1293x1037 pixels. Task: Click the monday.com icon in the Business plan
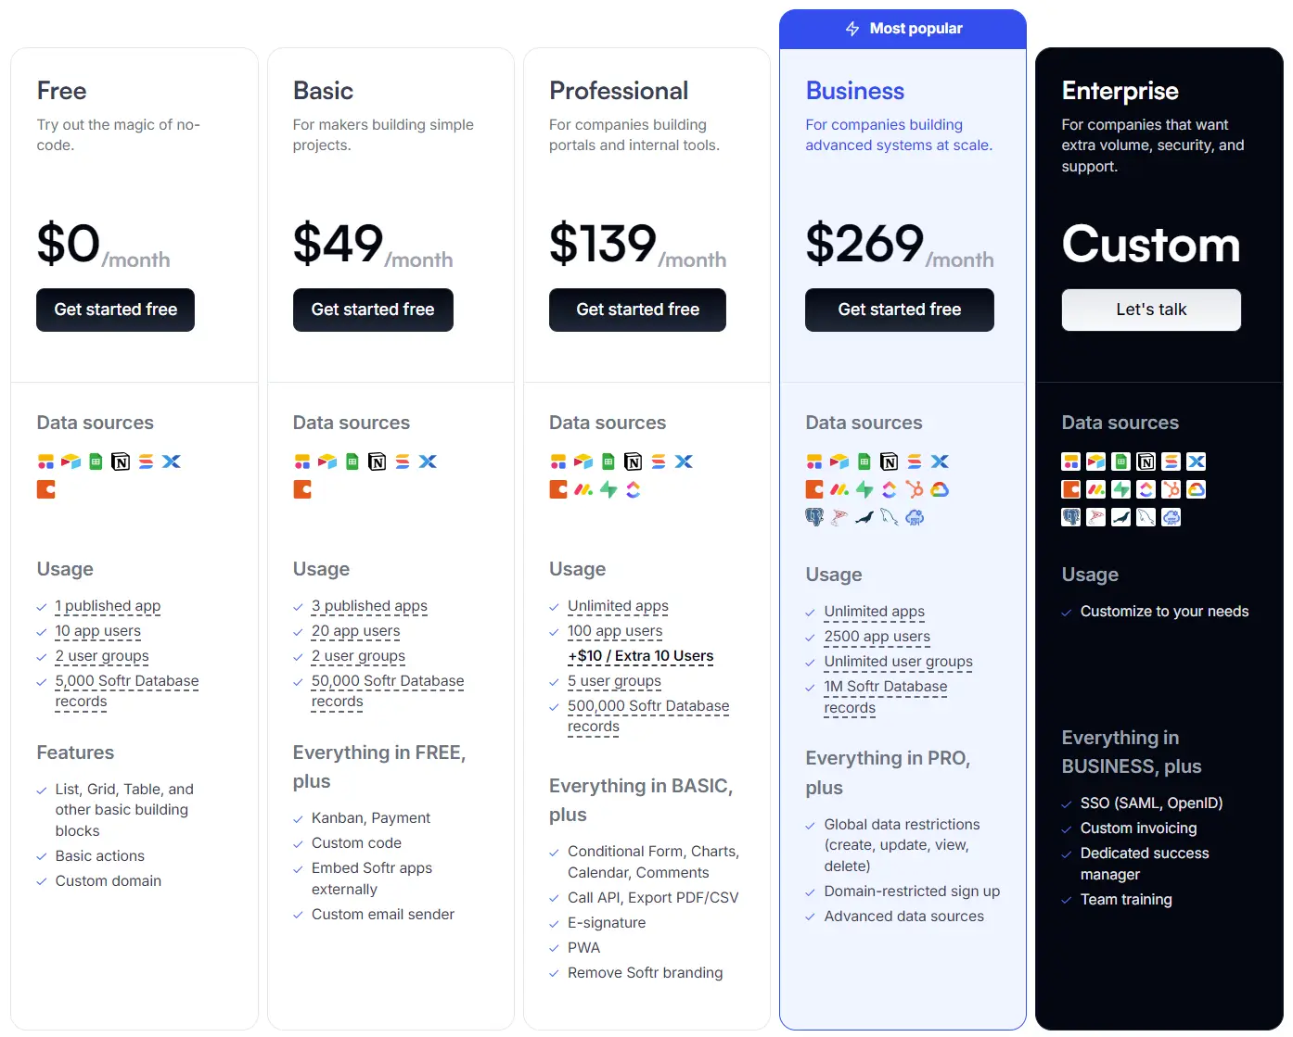tap(839, 489)
